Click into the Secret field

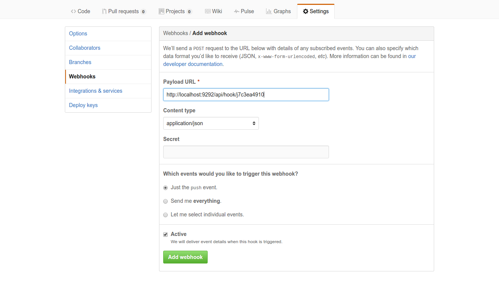(x=246, y=152)
